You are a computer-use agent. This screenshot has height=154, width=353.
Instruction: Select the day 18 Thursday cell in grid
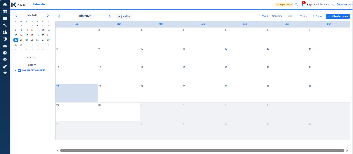click(203, 74)
